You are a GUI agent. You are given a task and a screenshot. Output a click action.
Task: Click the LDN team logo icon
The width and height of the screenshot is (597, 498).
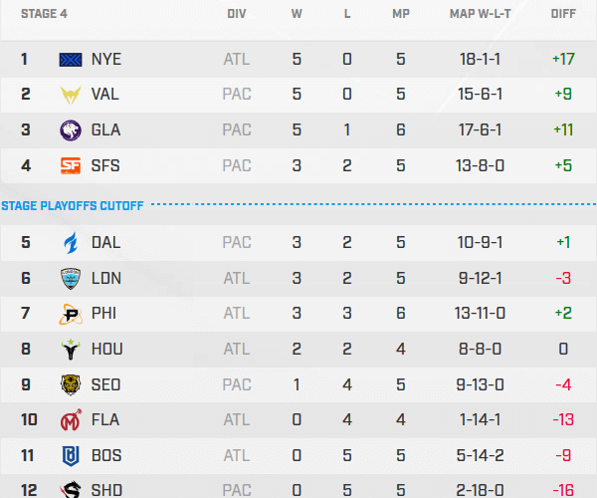point(73,278)
